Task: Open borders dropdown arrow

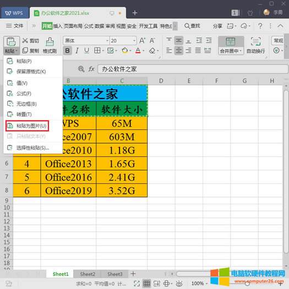Action: coord(103,51)
